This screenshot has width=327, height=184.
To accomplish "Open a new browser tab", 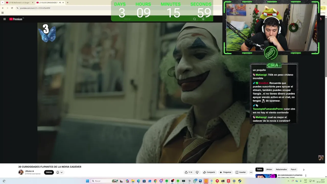I will point(67,3).
